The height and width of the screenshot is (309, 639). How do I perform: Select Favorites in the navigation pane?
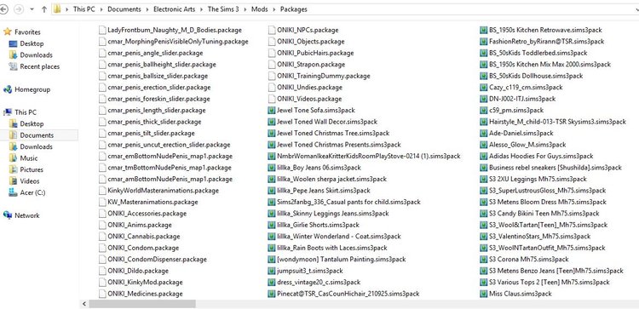(27, 31)
